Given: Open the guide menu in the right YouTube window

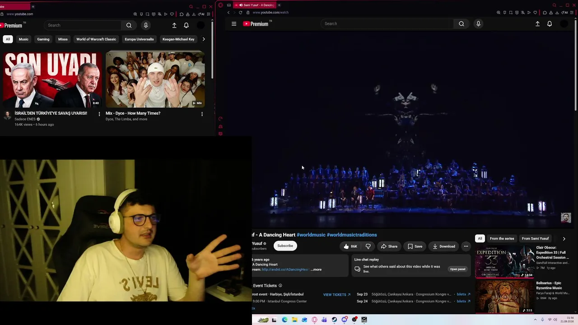Looking at the screenshot, I should (234, 24).
